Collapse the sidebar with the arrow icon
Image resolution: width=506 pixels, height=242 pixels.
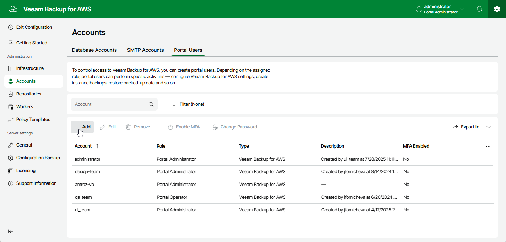tap(11, 231)
